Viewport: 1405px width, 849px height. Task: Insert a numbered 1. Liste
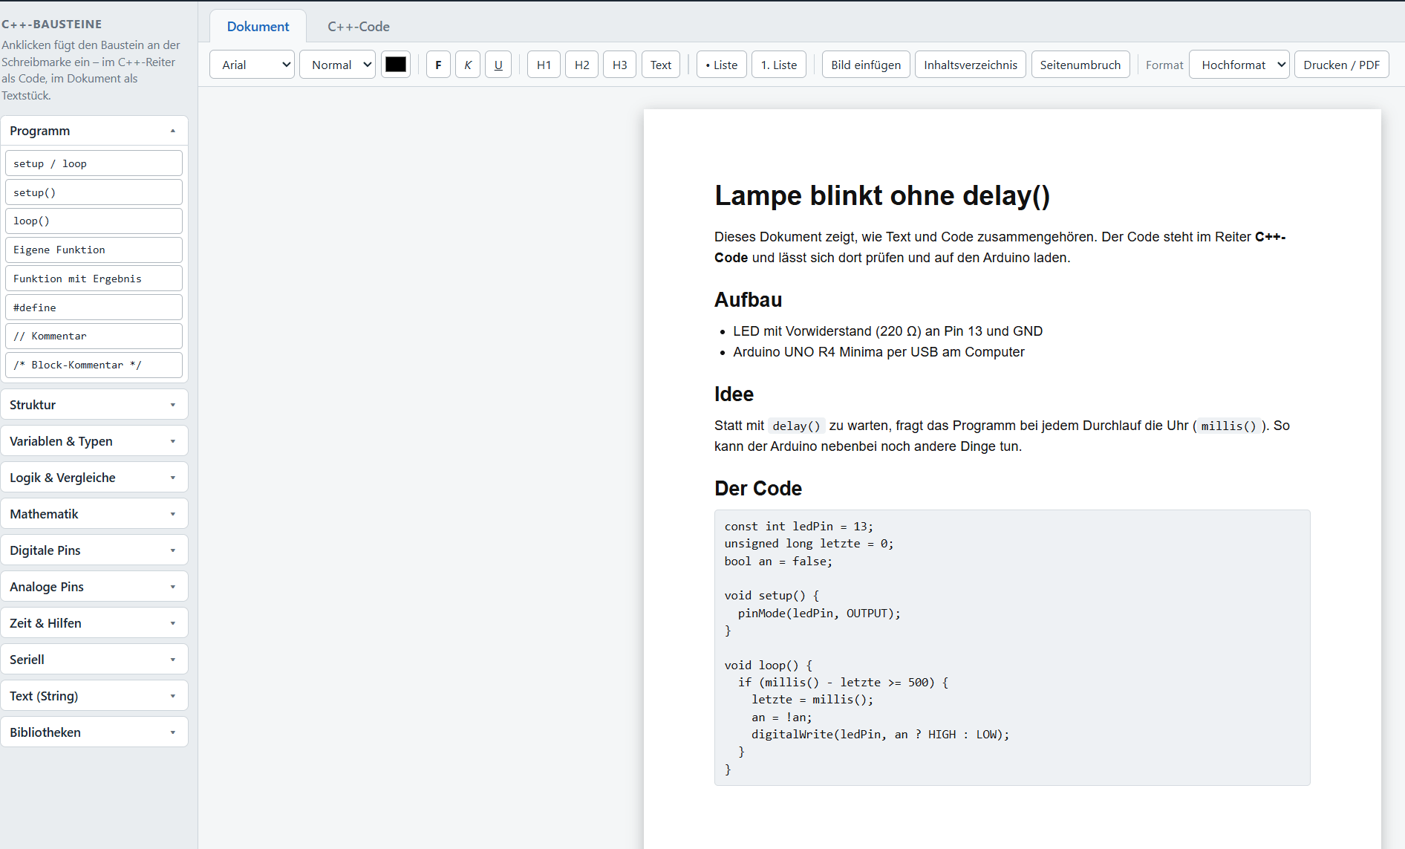(779, 65)
